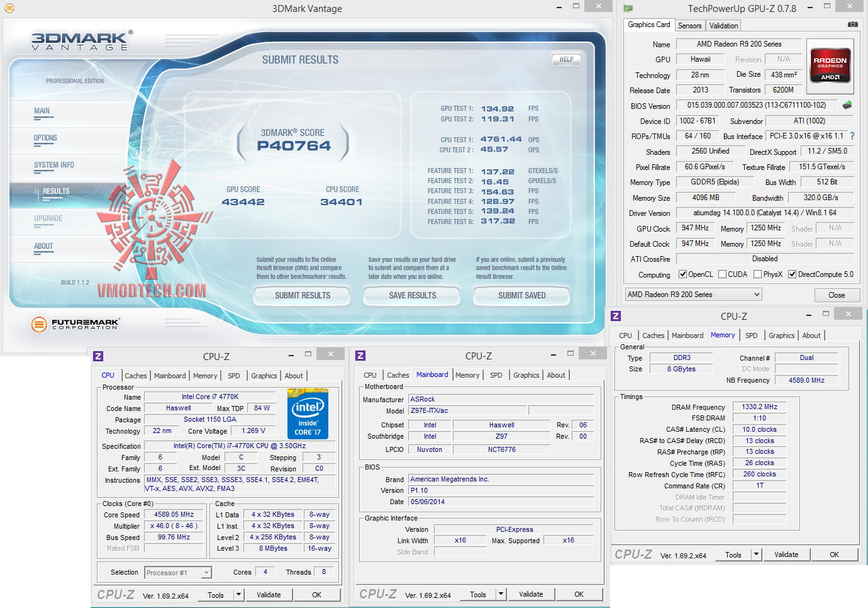Click Validate in the Mainboard CPU-Z window

(531, 594)
